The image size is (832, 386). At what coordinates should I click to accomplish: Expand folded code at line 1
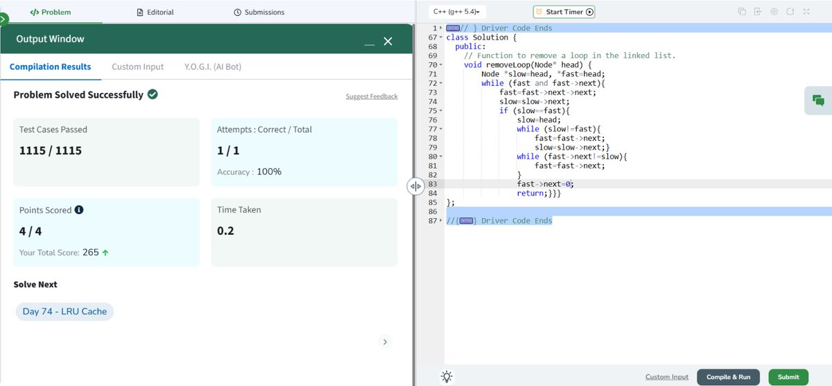[x=442, y=28]
